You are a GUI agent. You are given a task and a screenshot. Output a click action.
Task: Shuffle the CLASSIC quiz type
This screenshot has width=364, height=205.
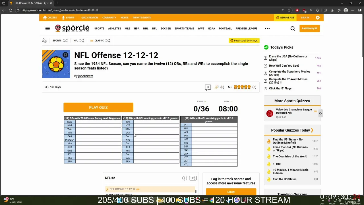coord(107,40)
